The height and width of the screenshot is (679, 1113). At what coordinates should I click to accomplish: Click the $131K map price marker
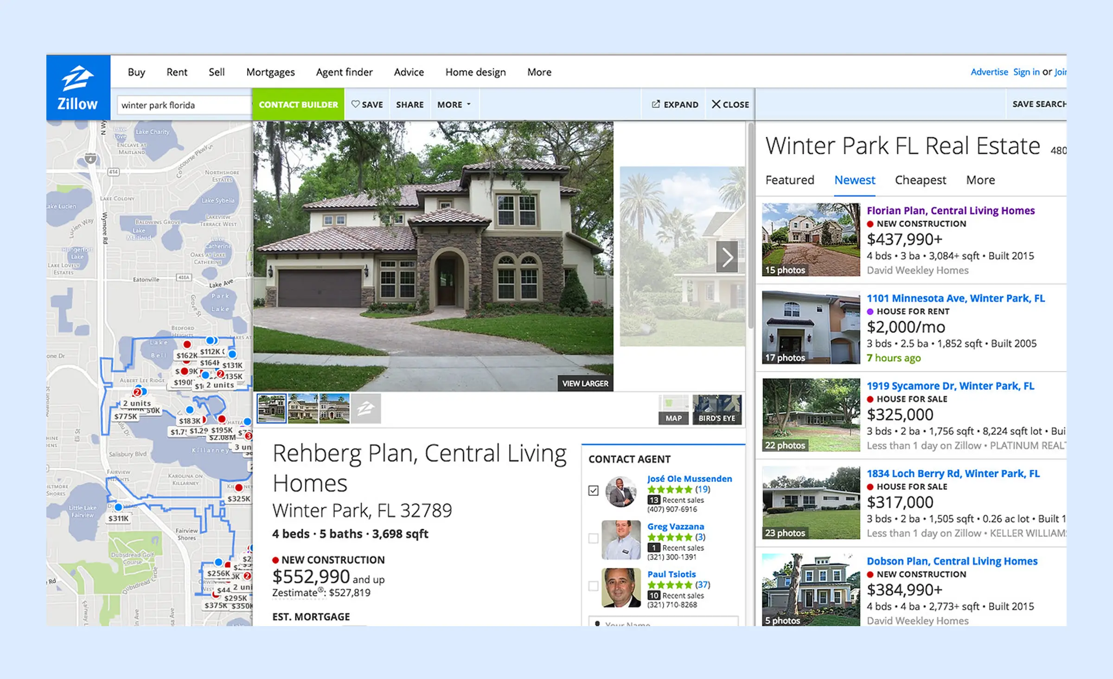tap(232, 365)
